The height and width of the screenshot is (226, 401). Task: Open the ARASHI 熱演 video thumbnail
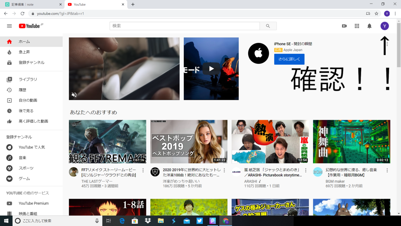[x=270, y=142]
